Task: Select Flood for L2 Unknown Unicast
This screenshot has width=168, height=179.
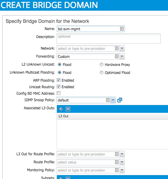Action: pyautogui.click(x=60, y=64)
